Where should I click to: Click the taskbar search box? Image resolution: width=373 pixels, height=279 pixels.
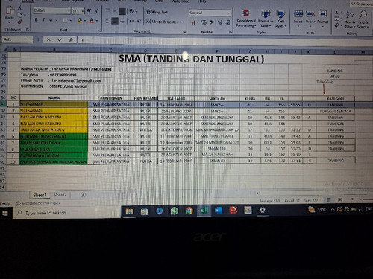pos(66,213)
